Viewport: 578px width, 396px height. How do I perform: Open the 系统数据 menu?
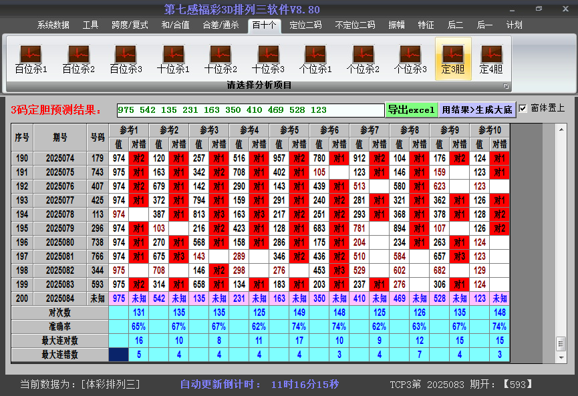tap(53, 25)
